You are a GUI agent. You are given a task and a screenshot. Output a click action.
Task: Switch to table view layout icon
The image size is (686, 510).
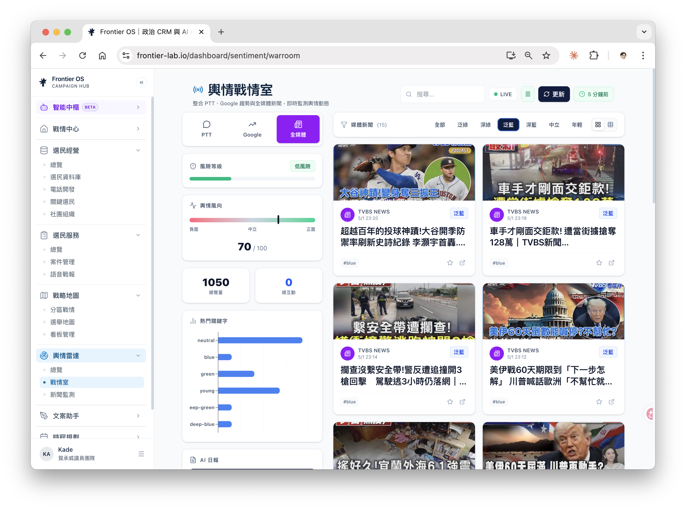[x=610, y=125]
